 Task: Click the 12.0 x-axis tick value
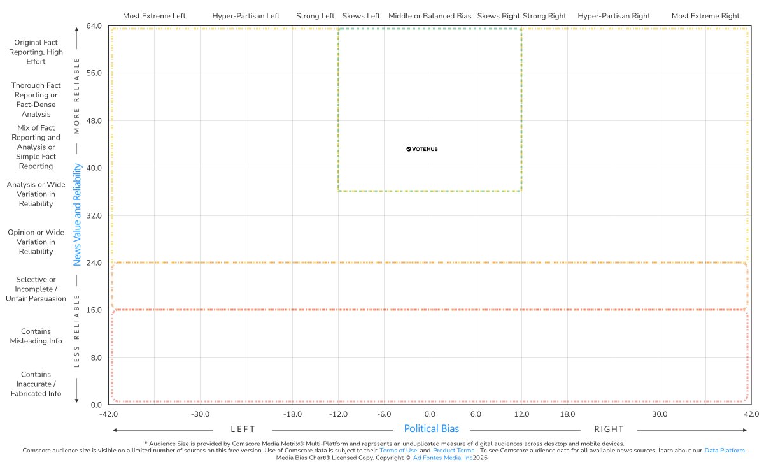pyautogui.click(x=522, y=414)
